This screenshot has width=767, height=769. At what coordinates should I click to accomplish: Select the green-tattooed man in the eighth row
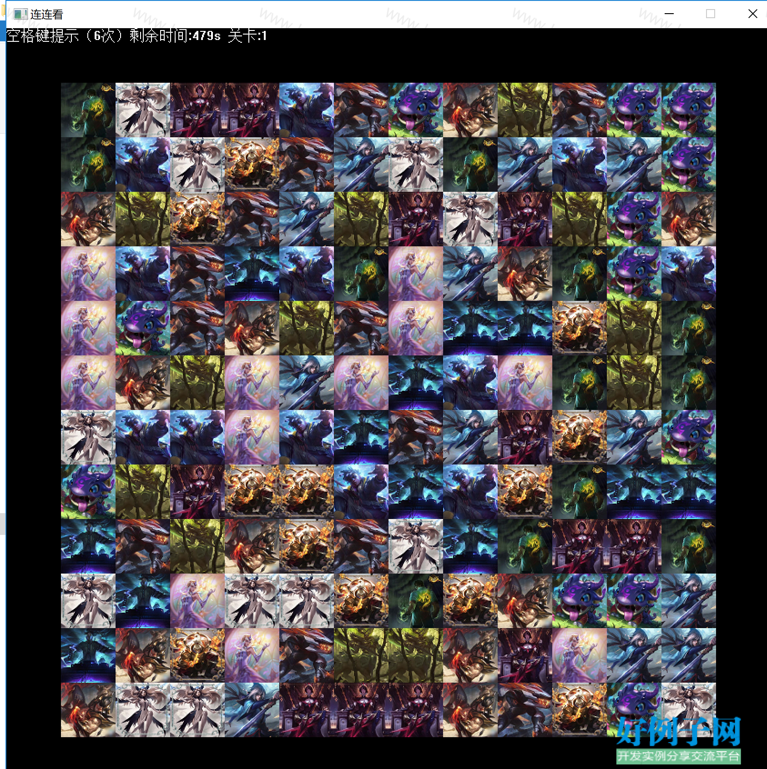click(580, 492)
